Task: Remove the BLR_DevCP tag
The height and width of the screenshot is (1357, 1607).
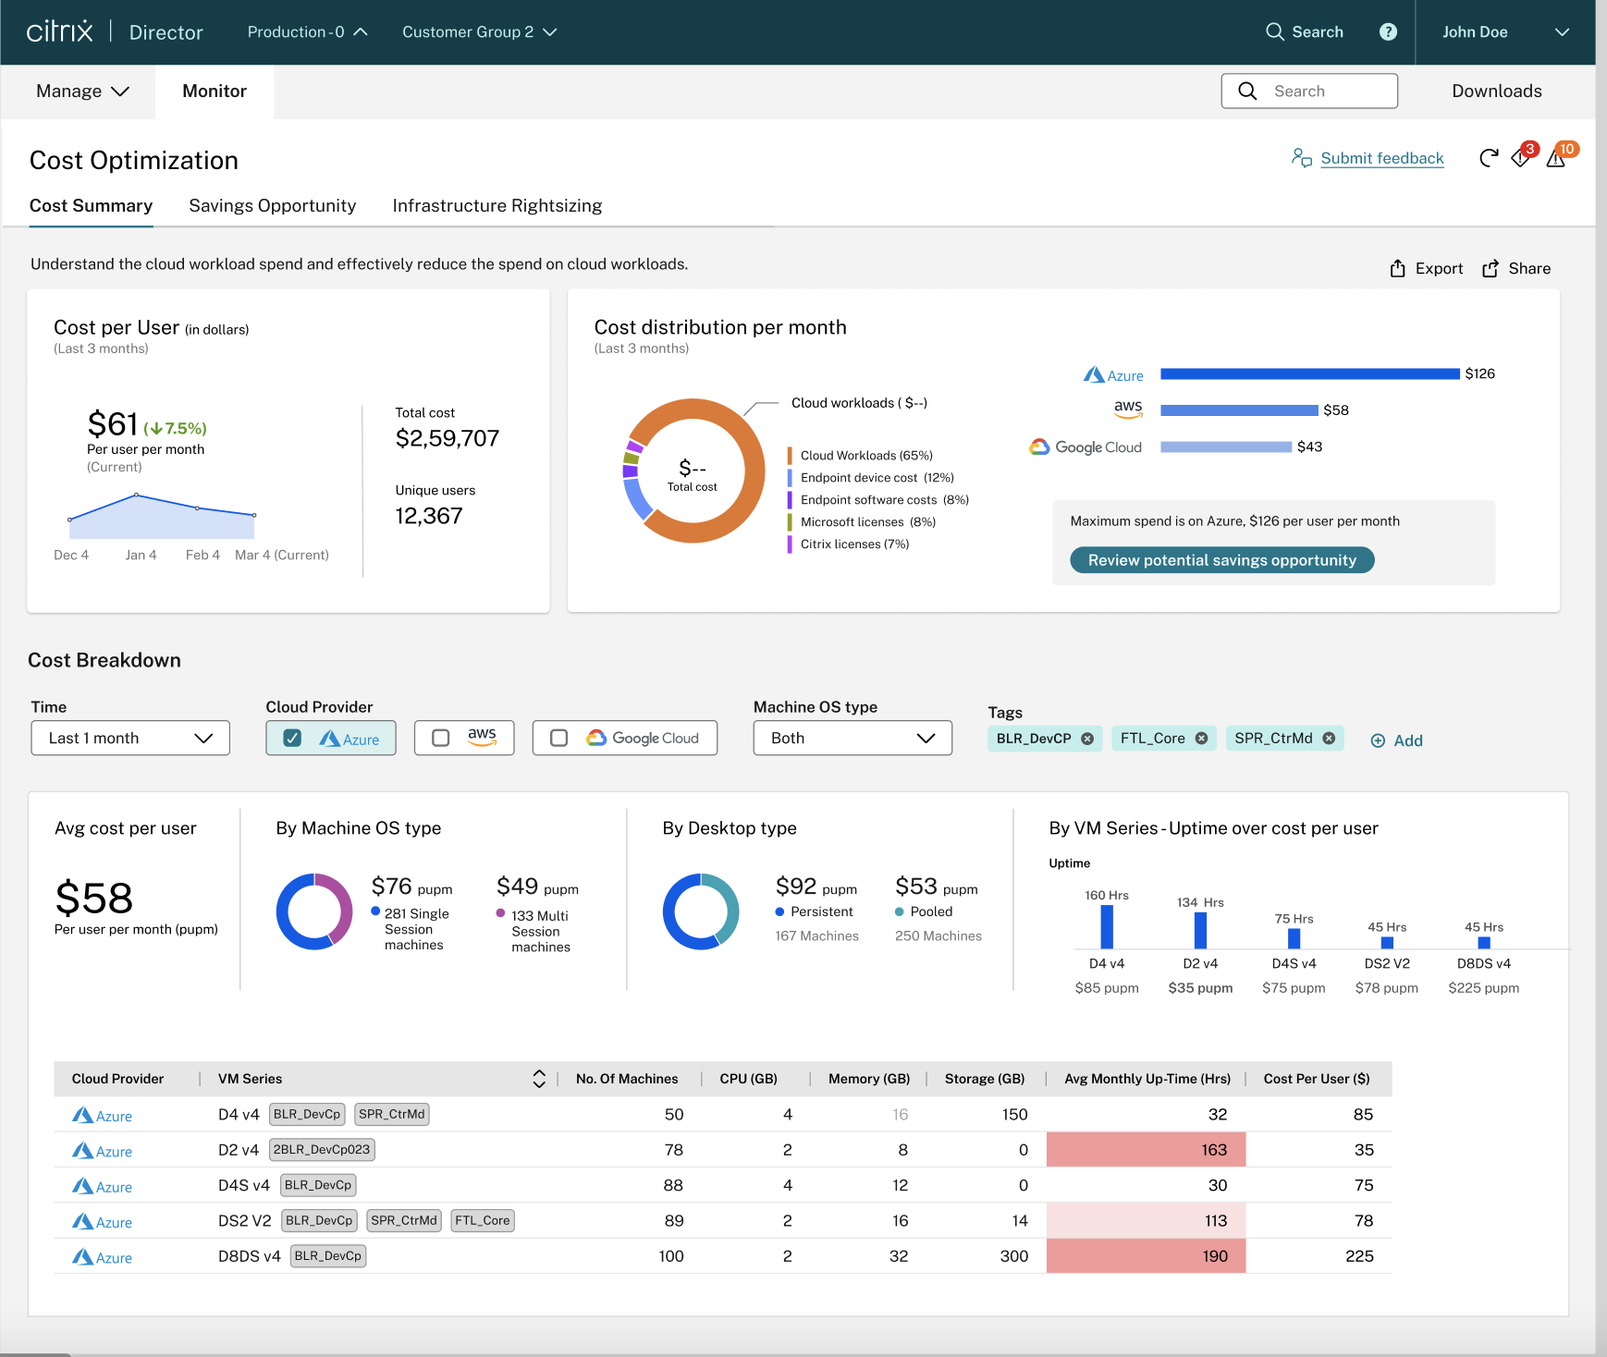Action: (x=1087, y=739)
